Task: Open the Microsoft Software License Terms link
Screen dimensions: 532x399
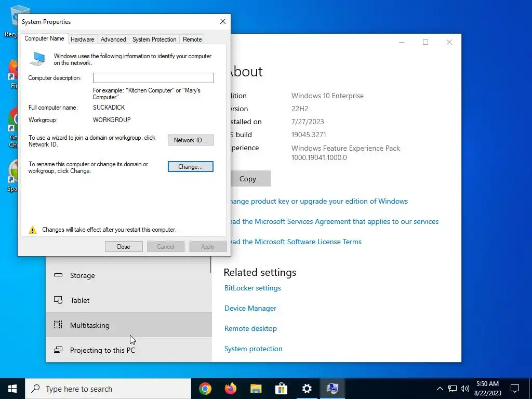Action: pyautogui.click(x=296, y=242)
